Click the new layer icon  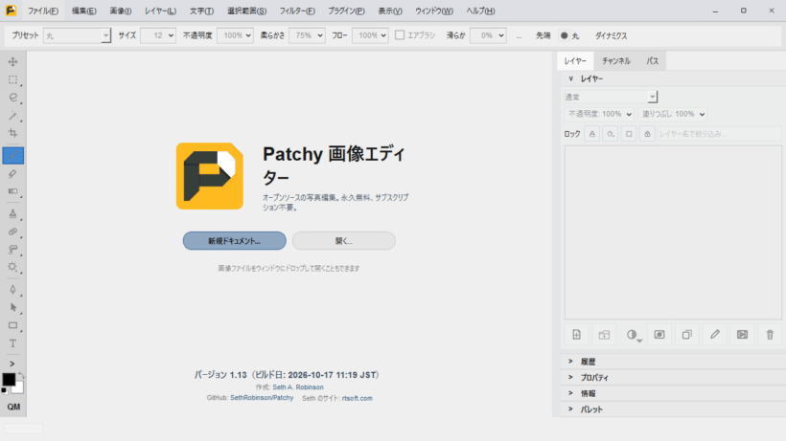click(576, 335)
